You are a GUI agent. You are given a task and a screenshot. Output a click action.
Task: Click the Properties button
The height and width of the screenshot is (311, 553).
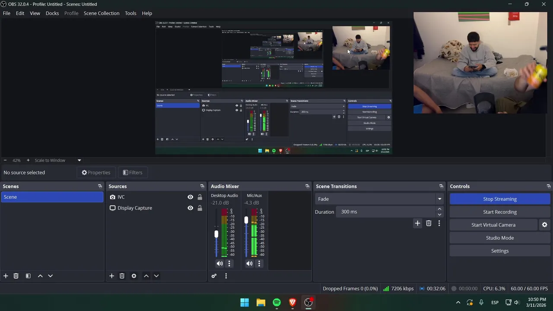pyautogui.click(x=96, y=172)
